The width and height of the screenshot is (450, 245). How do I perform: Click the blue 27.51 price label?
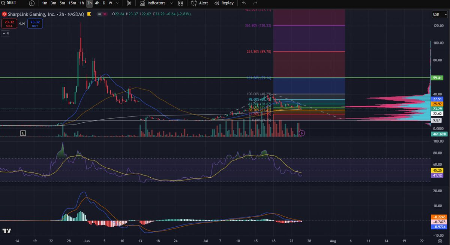pos(437,99)
